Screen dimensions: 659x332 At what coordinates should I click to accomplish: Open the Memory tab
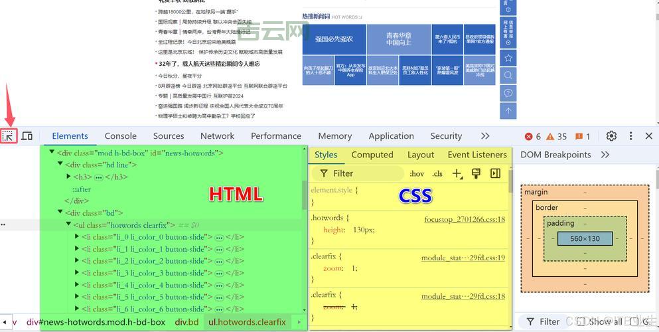(x=335, y=135)
